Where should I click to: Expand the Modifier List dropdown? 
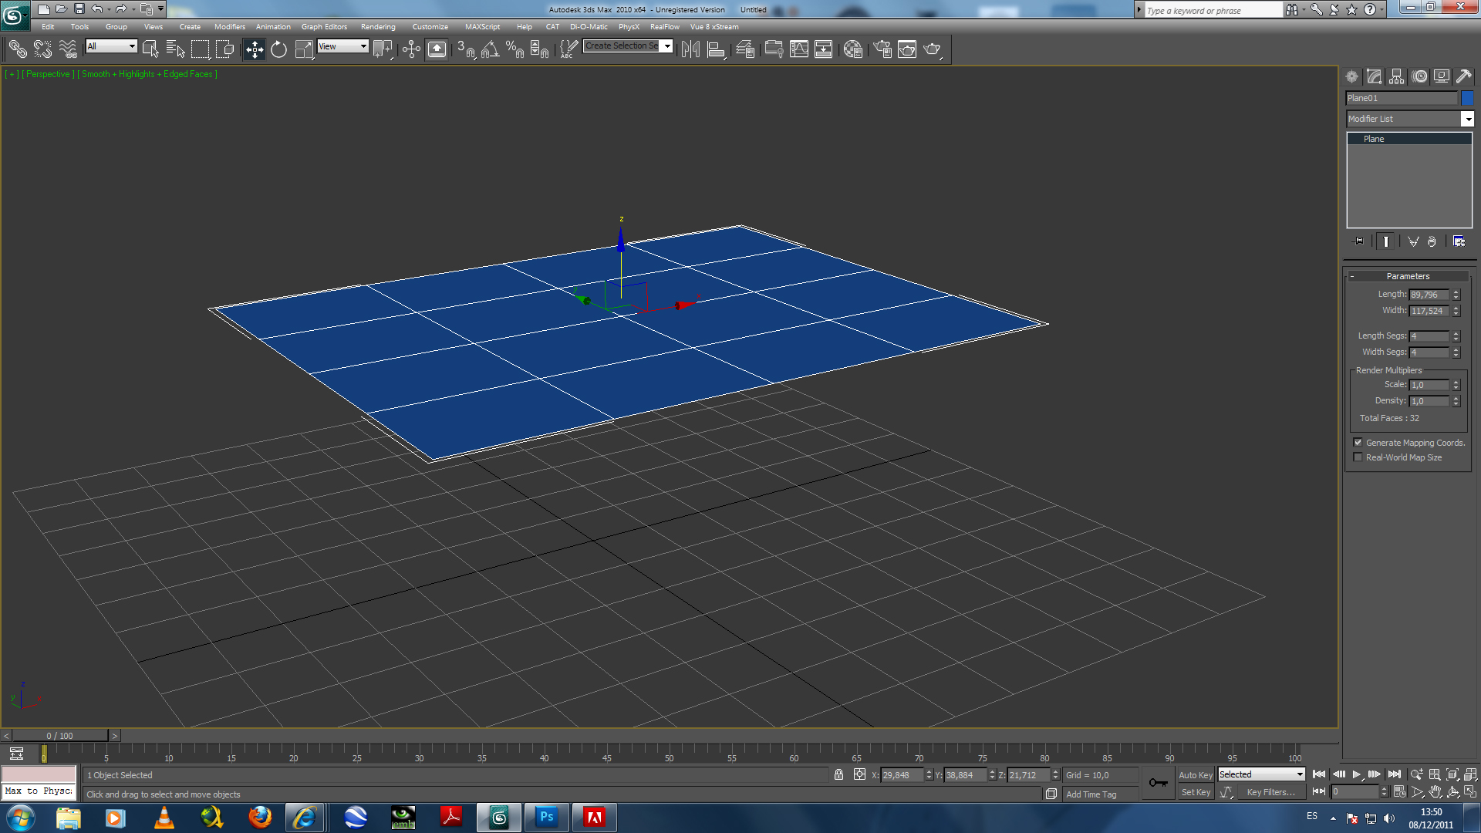(x=1467, y=119)
